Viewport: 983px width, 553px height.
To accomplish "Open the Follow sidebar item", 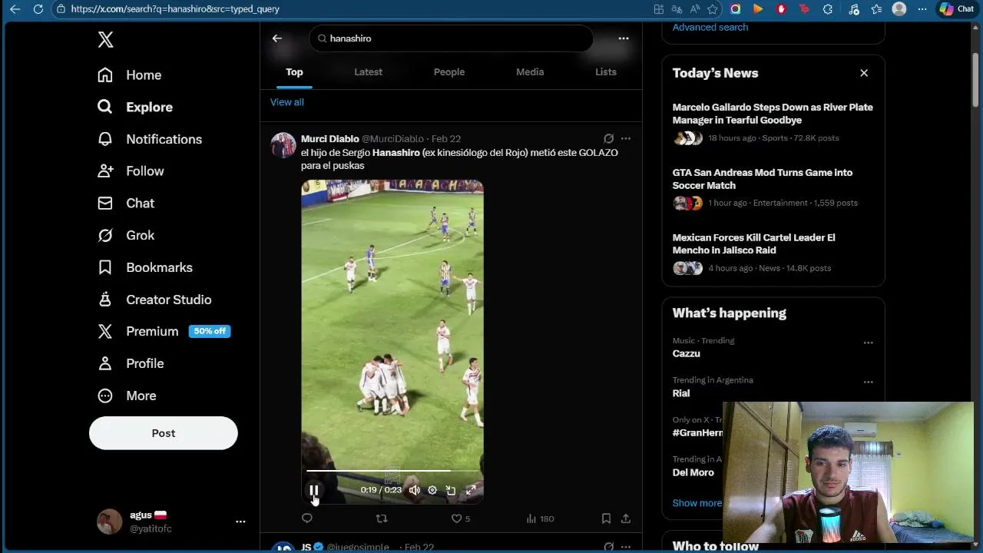I will [x=131, y=171].
